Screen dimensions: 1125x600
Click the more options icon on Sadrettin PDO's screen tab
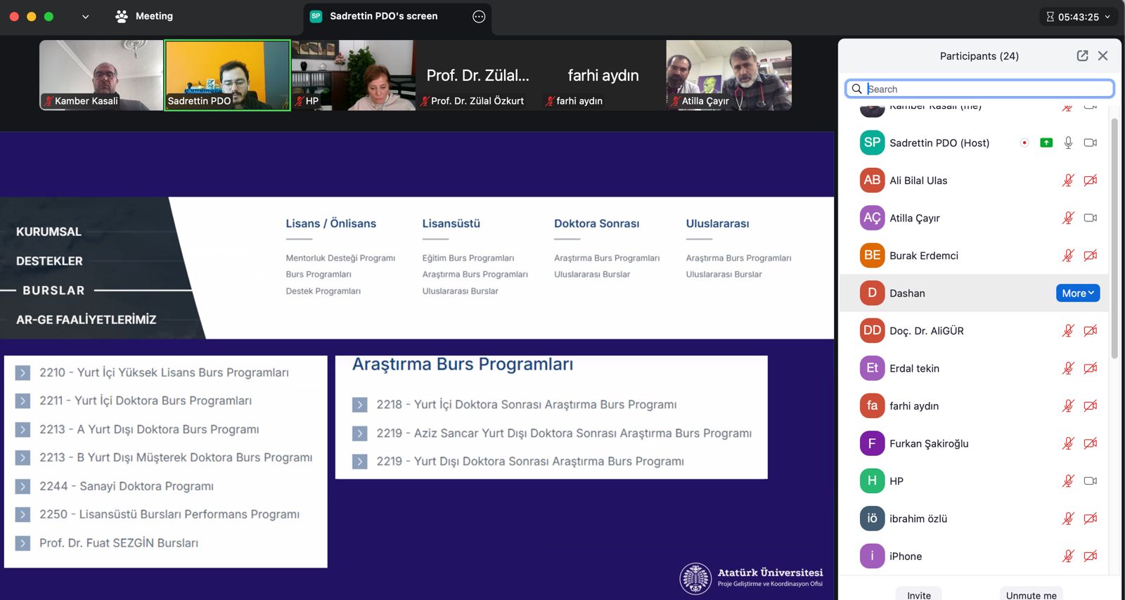tap(479, 16)
